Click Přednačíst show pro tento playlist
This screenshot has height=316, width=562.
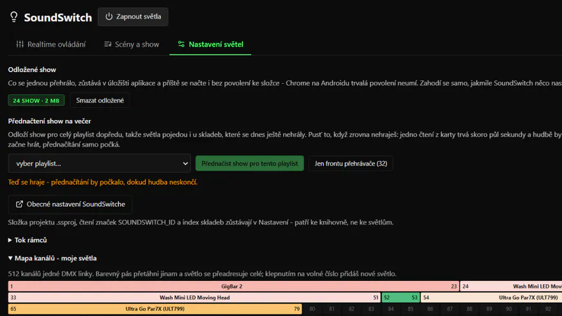pos(250,163)
